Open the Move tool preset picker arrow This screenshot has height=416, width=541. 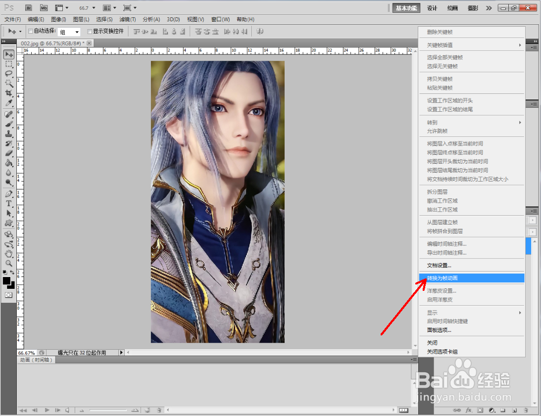click(x=20, y=31)
